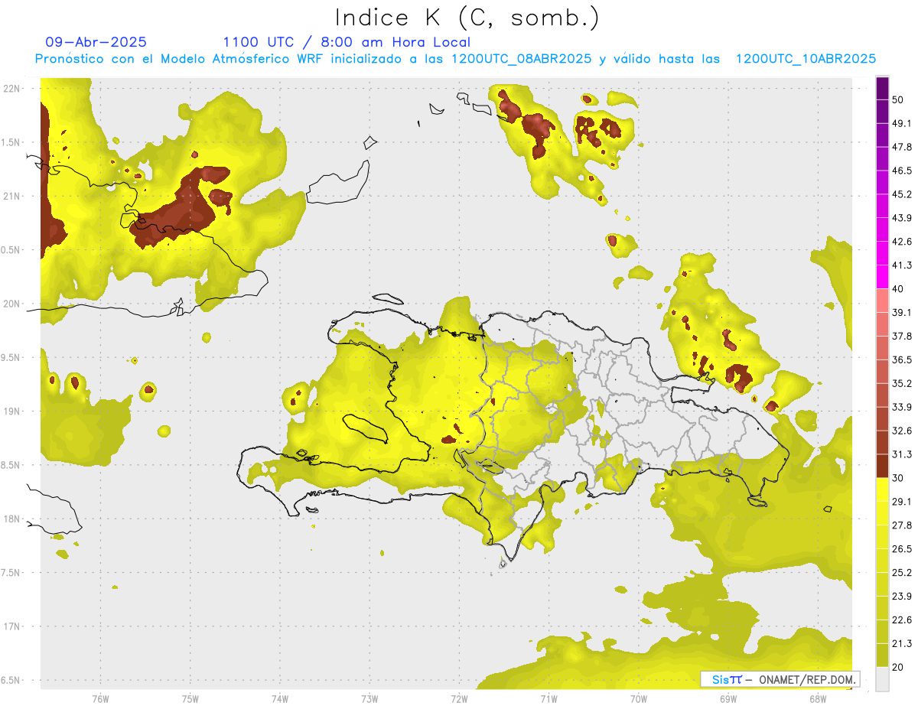Viewport: 918px width, 709px height.
Task: Click the longitude label "69W"
Action: [728, 699]
